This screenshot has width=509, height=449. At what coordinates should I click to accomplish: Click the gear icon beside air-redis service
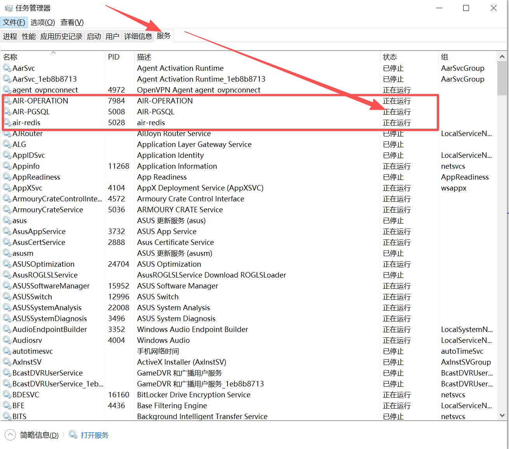click(7, 122)
